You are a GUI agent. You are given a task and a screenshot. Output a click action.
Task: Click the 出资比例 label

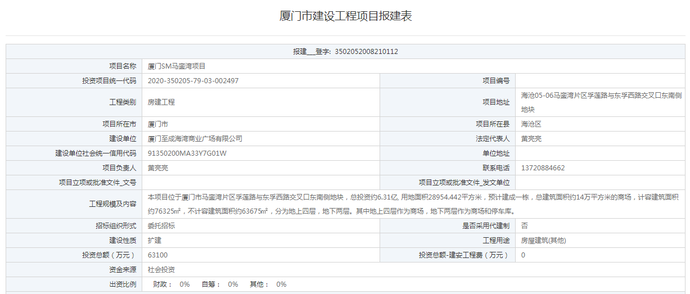(122, 284)
